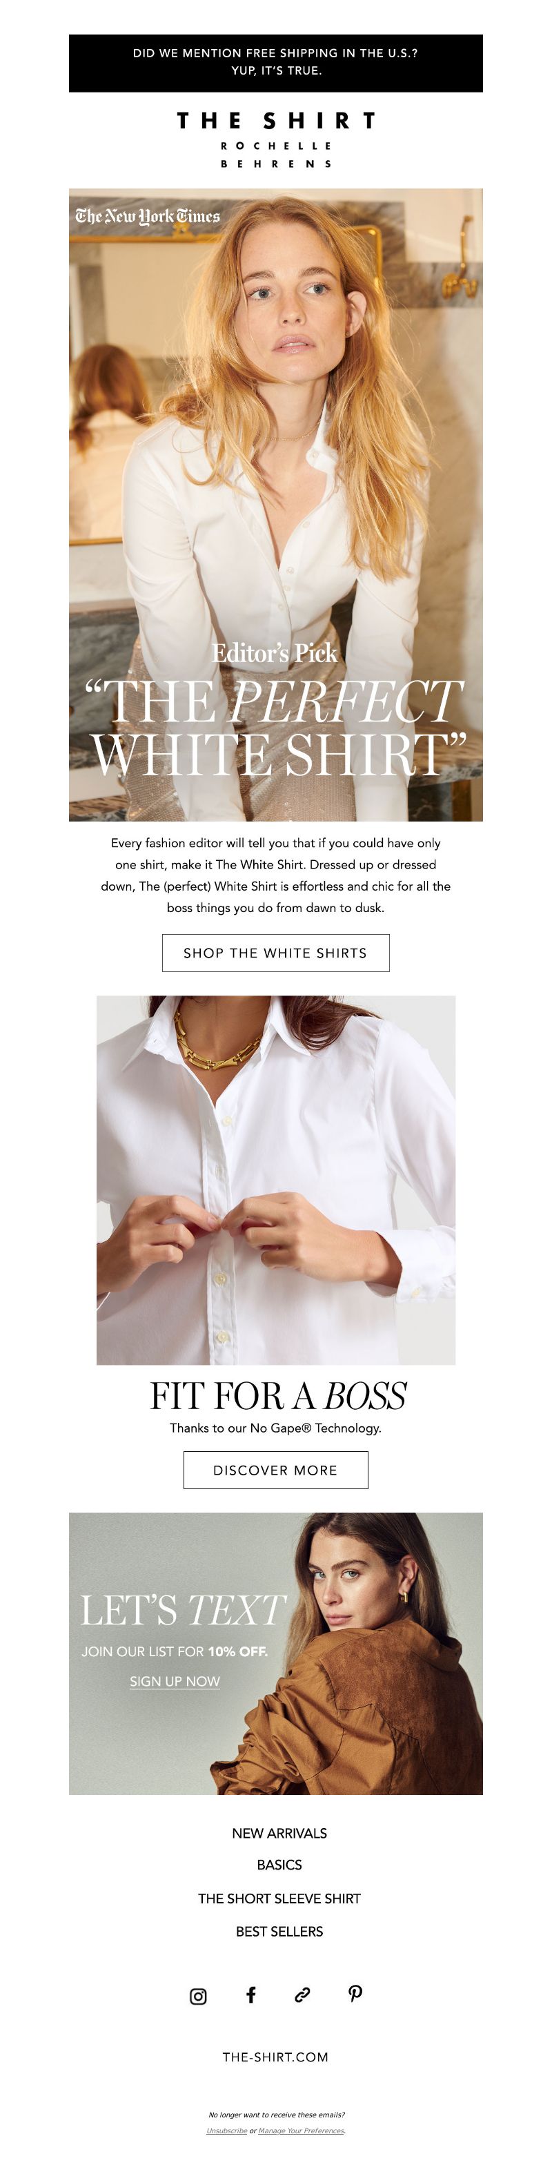Click the Facebook icon

250,1995
